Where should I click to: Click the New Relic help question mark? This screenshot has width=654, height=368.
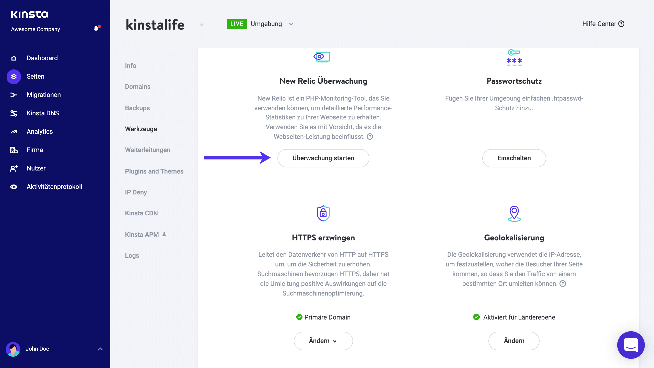coord(369,137)
